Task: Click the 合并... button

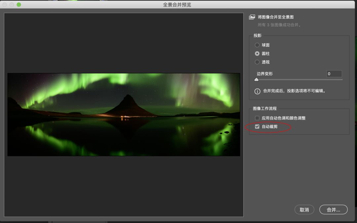Action: 333,209
